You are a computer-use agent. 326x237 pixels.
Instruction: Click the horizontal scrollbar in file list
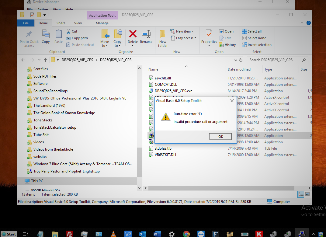coord(221,188)
